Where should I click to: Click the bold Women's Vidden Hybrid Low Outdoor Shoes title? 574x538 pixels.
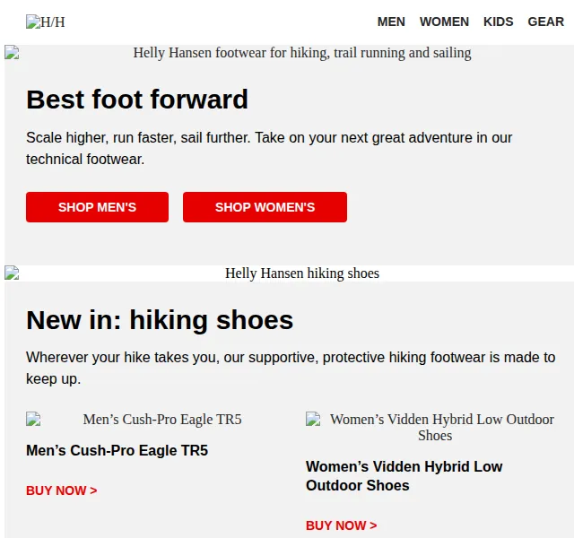(x=404, y=476)
